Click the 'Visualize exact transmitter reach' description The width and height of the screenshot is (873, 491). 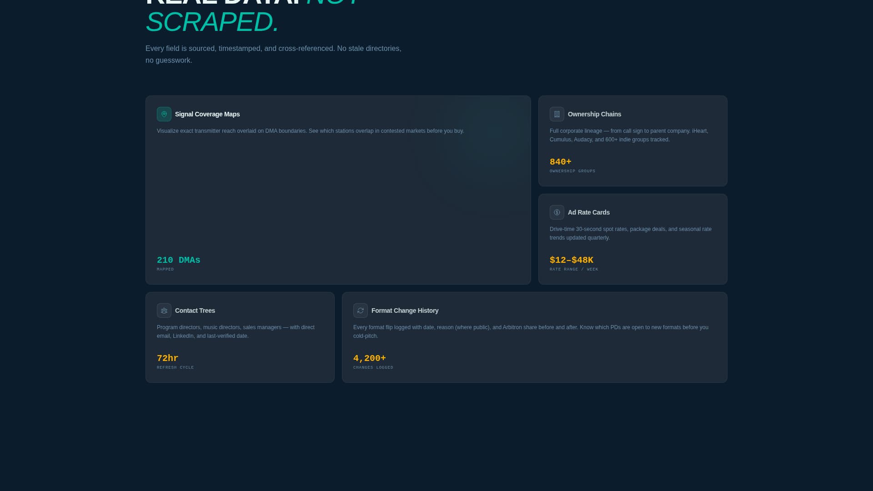(x=311, y=131)
